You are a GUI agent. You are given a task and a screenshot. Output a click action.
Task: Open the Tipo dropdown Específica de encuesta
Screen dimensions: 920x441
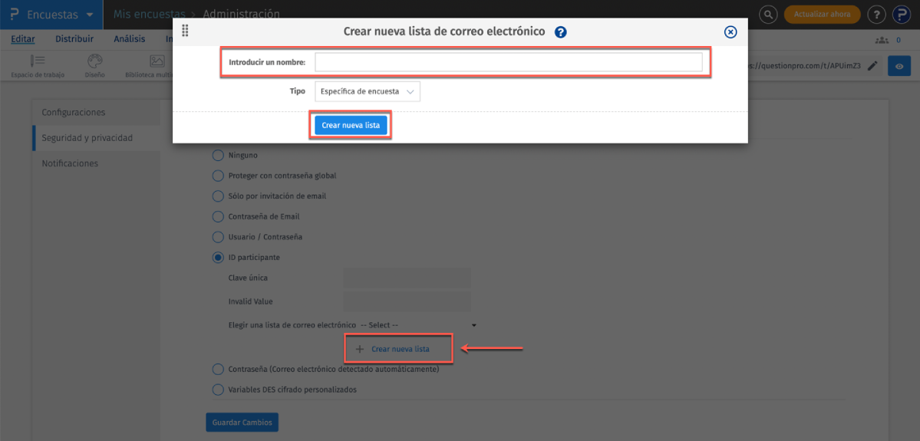[x=368, y=91]
